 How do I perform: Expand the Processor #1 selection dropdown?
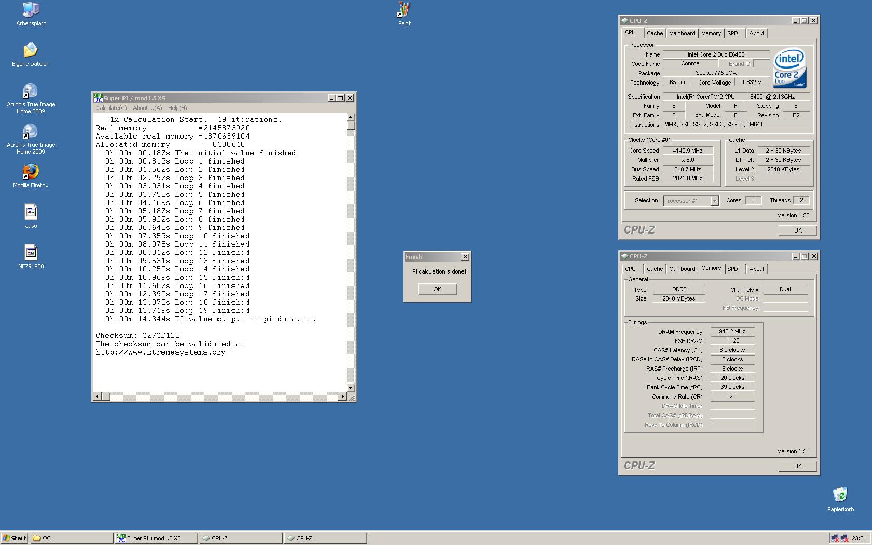click(x=714, y=201)
